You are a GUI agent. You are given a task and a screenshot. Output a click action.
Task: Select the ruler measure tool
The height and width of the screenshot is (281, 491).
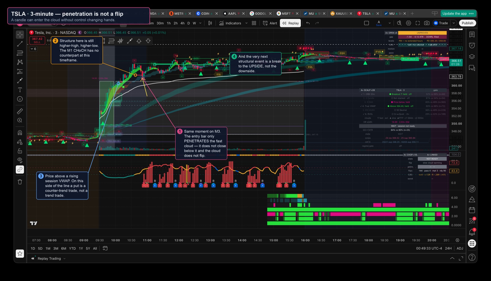[20, 111]
